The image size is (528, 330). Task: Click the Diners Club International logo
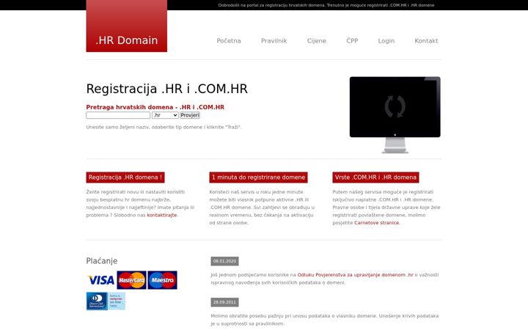pyautogui.click(x=97, y=301)
